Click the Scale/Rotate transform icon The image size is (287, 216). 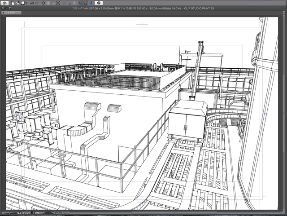pos(58,3)
